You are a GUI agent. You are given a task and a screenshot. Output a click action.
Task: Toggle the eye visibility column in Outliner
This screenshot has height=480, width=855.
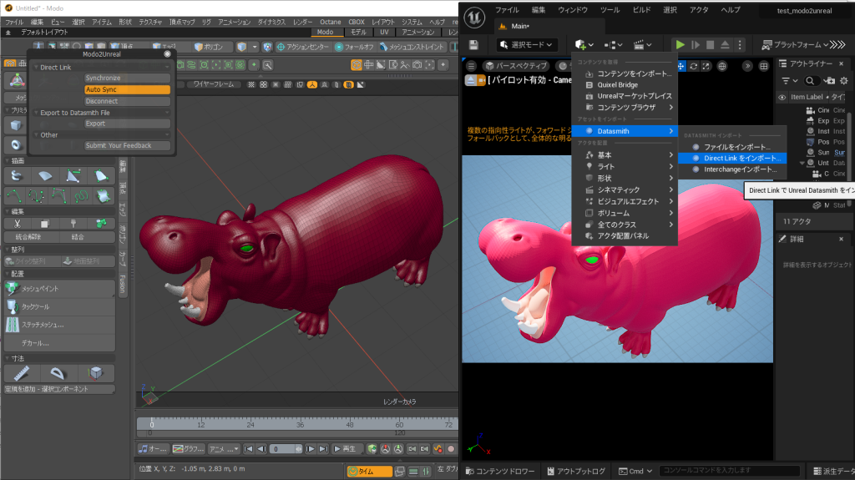click(x=782, y=97)
